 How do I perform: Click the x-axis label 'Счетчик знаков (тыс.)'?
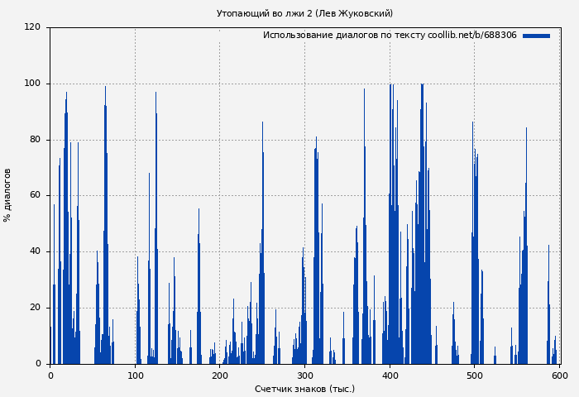pos(304,389)
